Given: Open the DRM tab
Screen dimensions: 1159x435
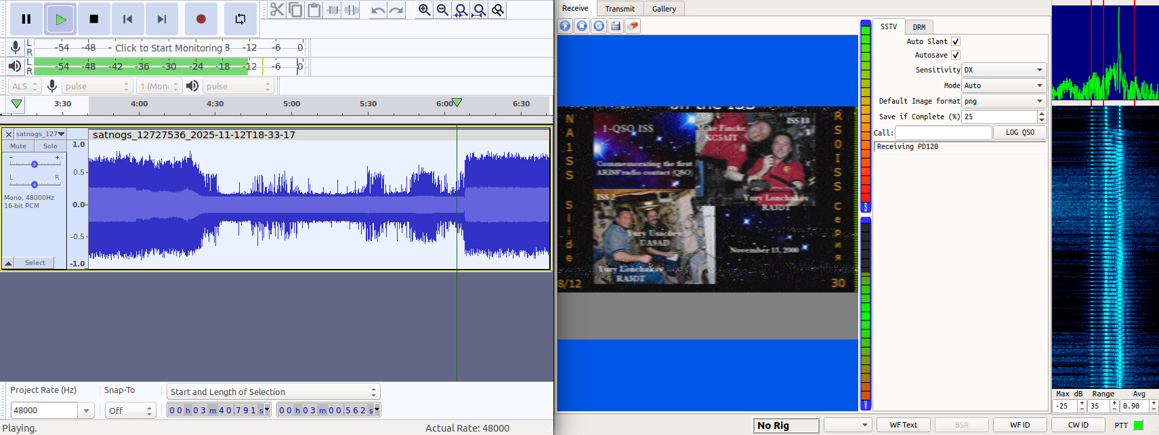Looking at the screenshot, I should 919,27.
